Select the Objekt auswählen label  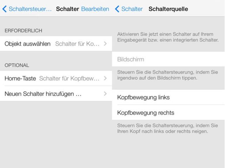point(27,44)
